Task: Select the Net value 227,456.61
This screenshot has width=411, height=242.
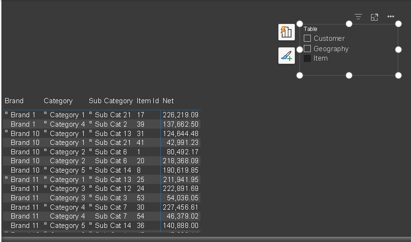Action: 181,207
